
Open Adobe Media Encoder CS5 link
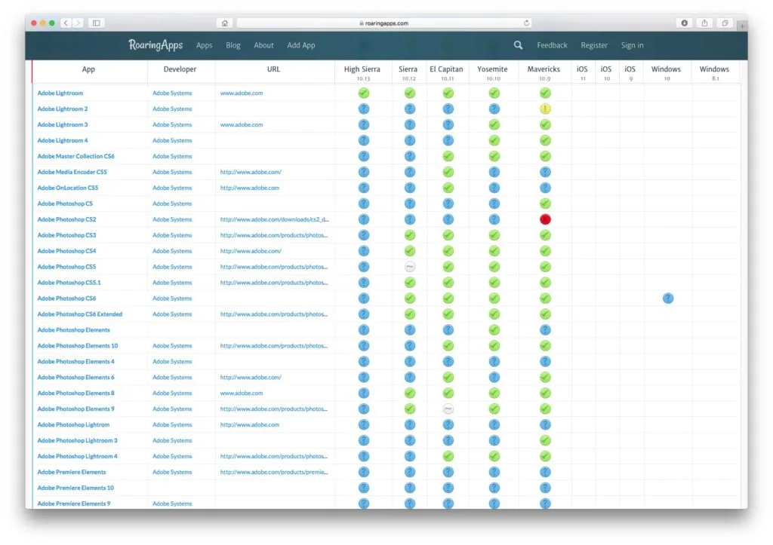coord(72,172)
